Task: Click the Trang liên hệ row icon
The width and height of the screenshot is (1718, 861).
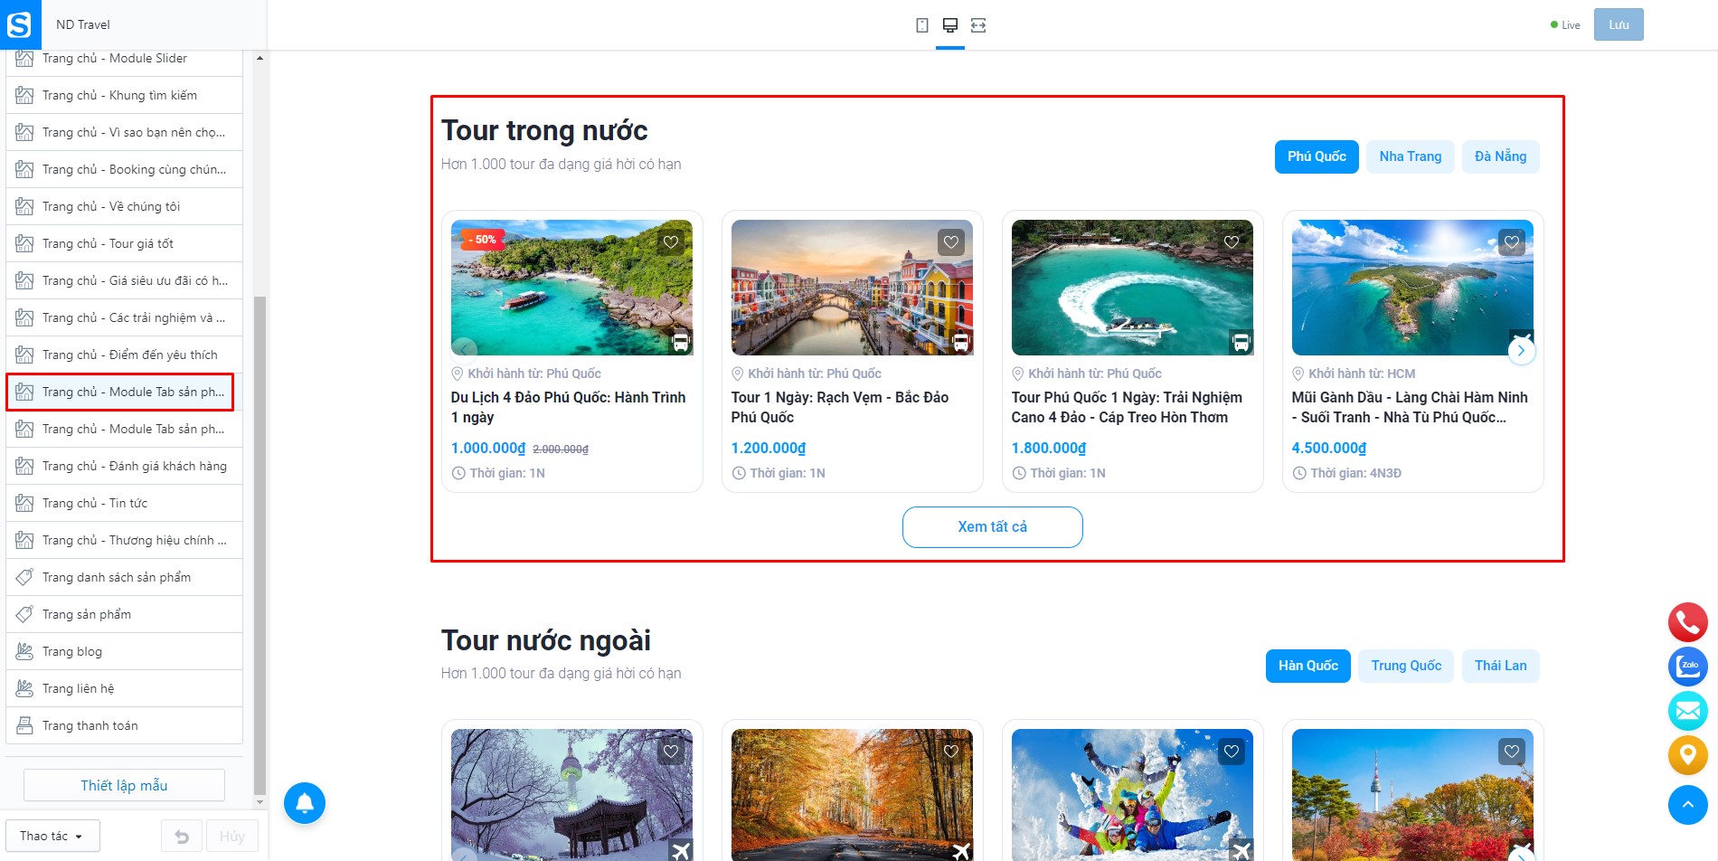Action: point(24,688)
